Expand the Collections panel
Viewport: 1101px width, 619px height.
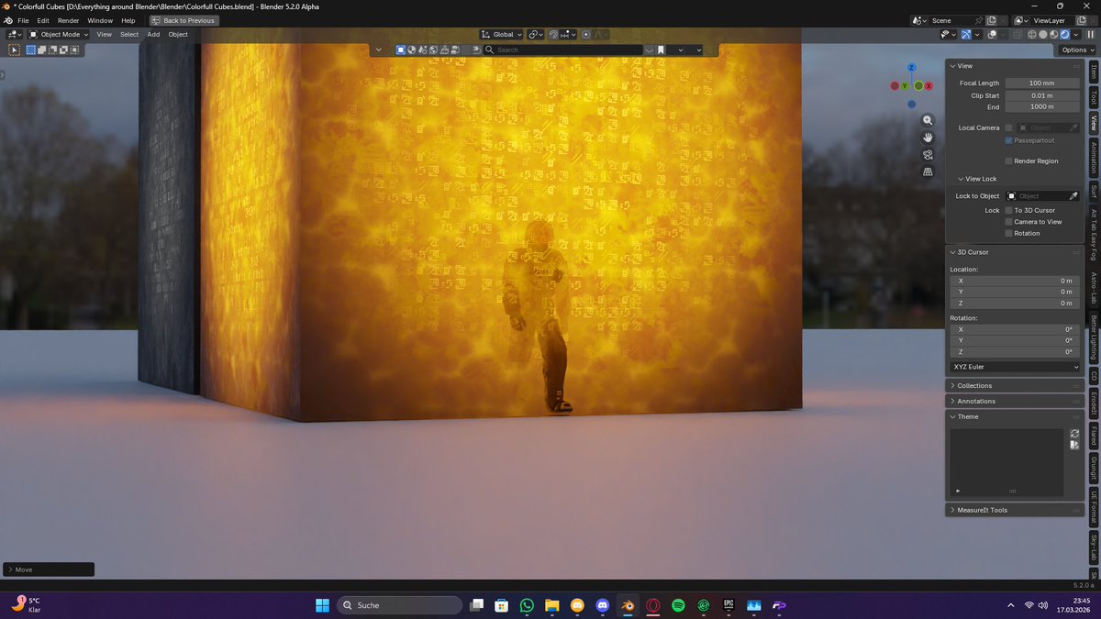point(1015,385)
